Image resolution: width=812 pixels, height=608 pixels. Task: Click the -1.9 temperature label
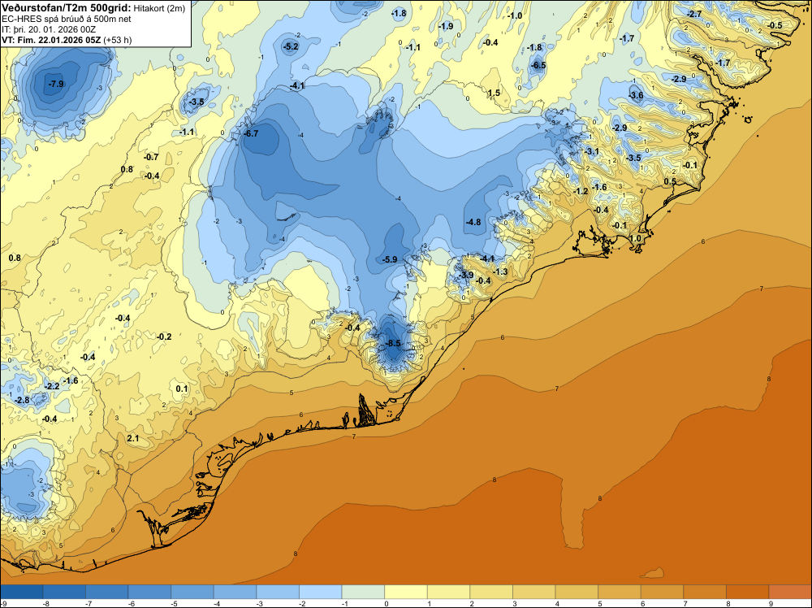(x=445, y=26)
